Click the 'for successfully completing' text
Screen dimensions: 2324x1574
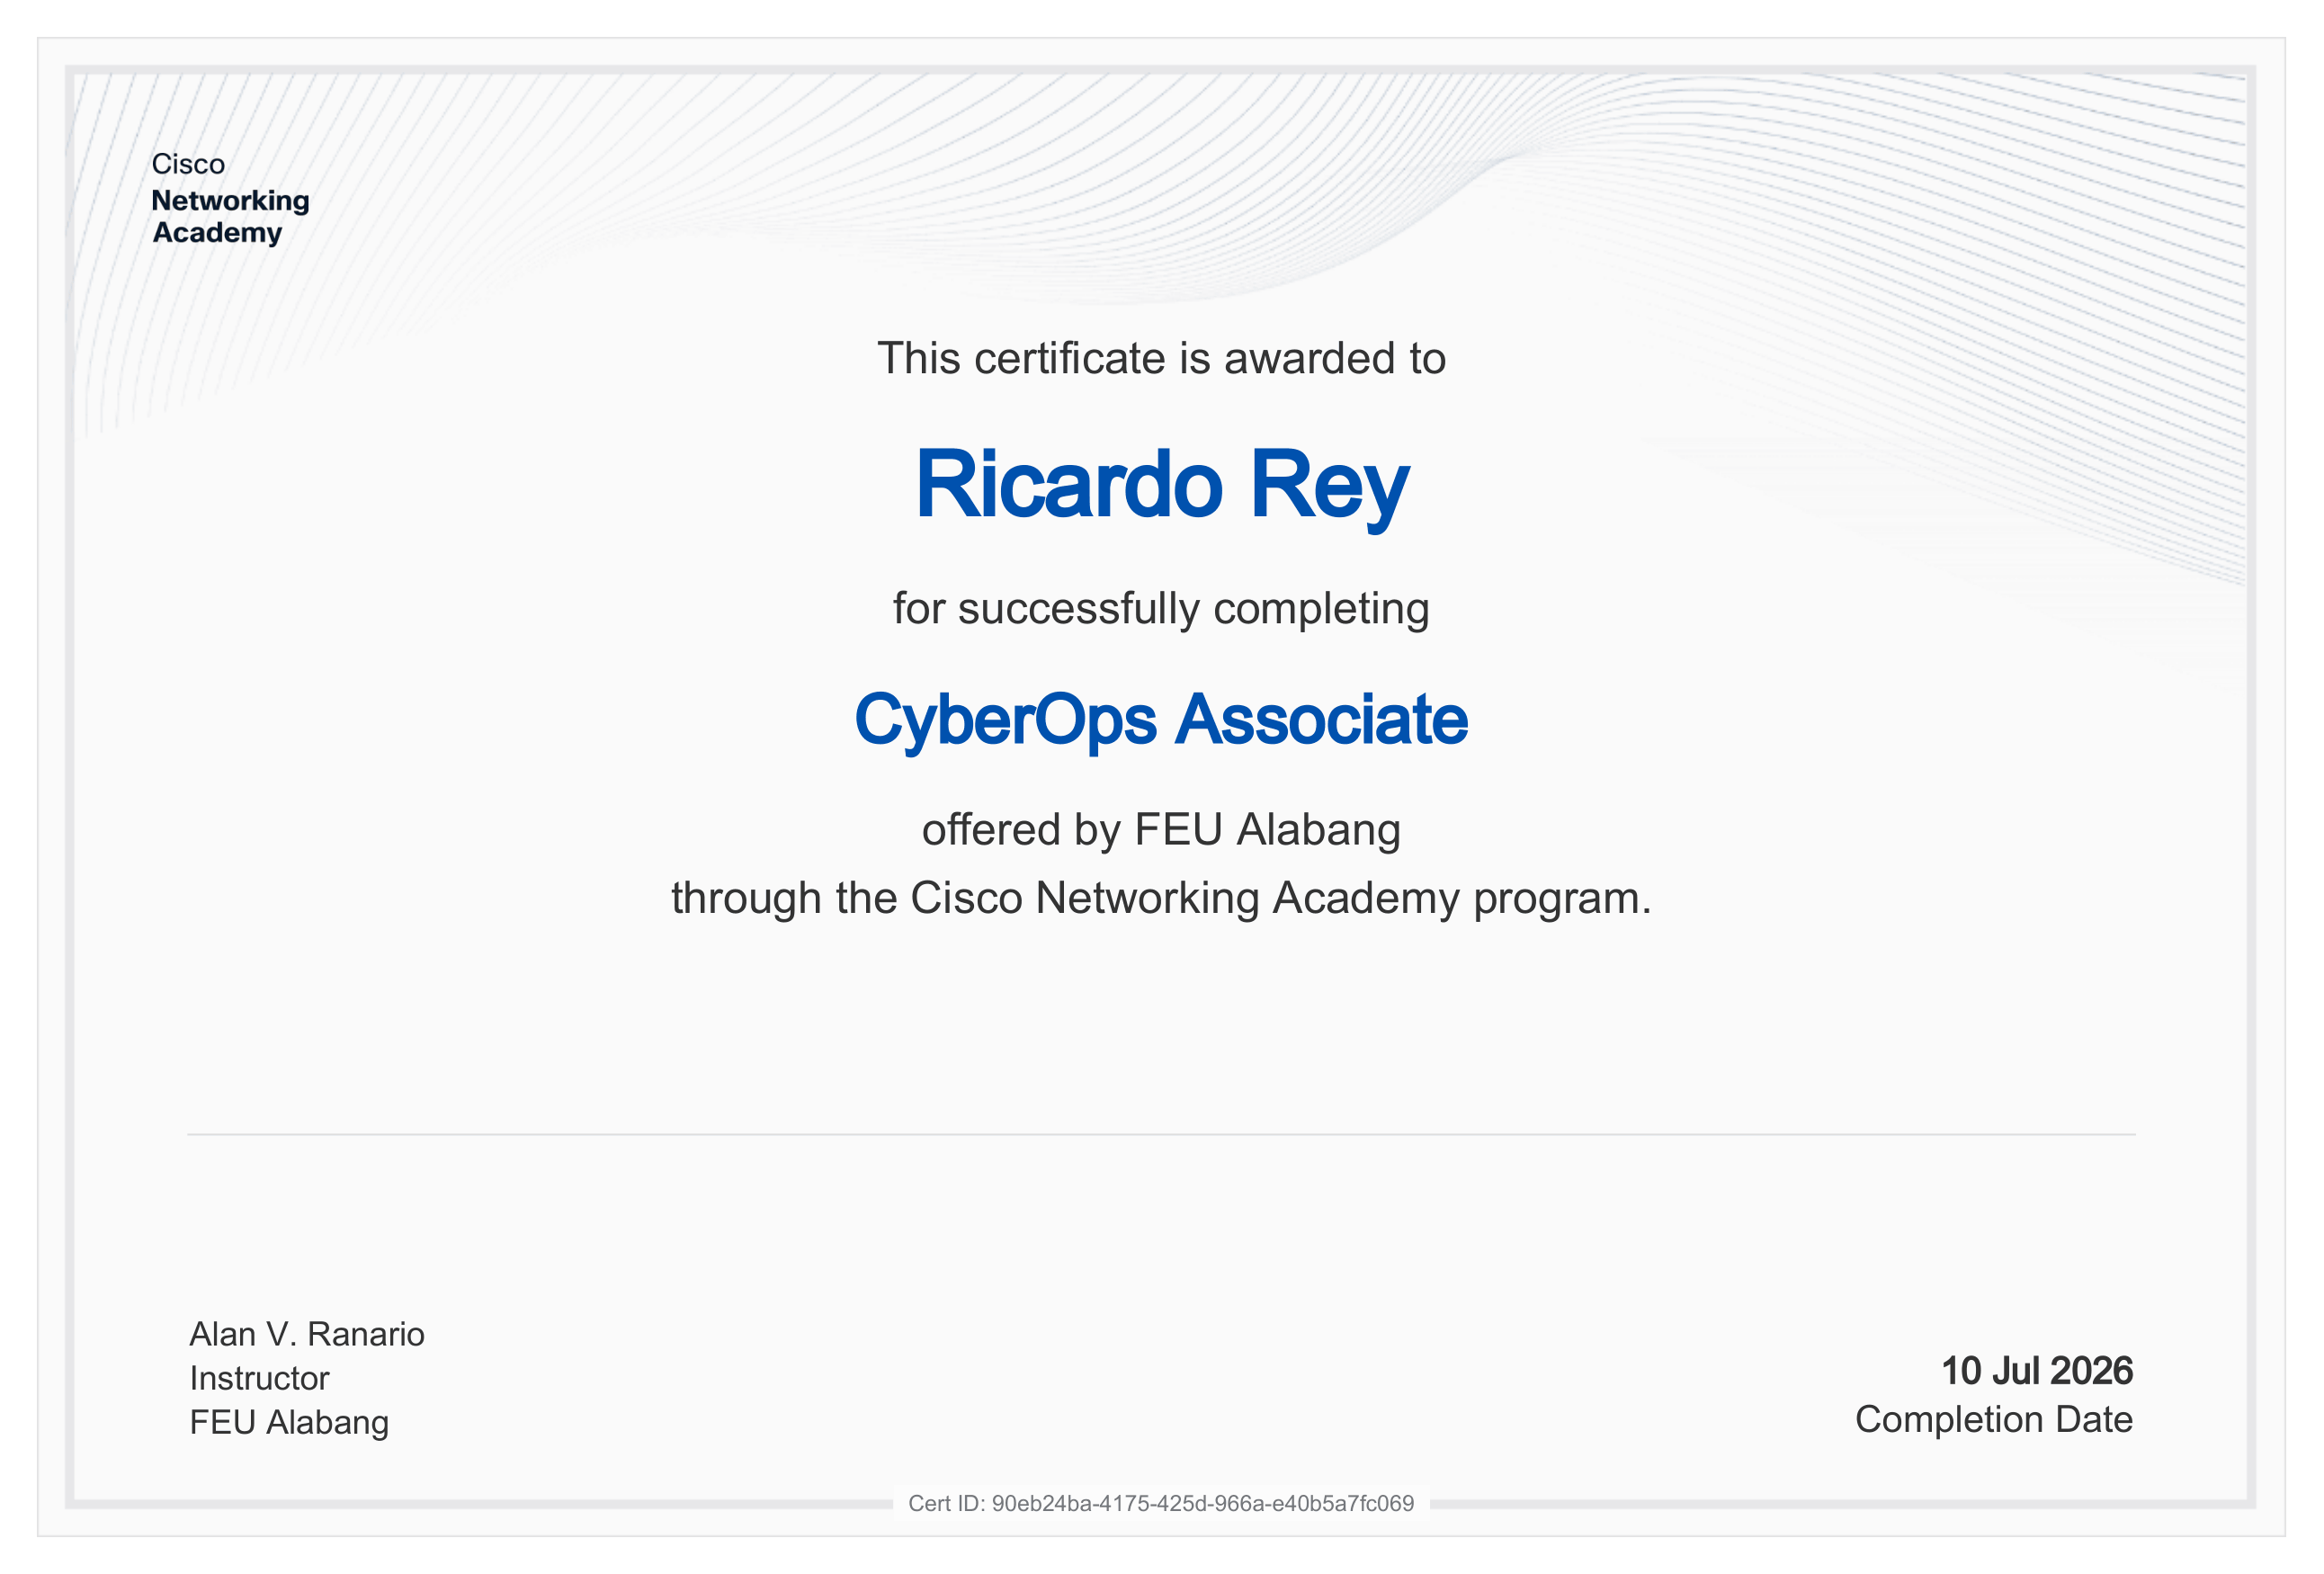pos(1161,609)
